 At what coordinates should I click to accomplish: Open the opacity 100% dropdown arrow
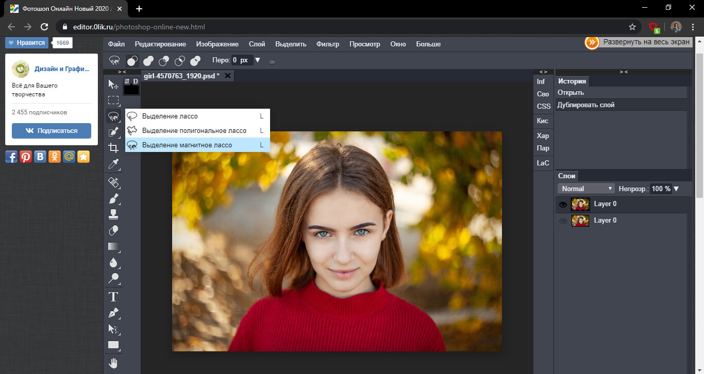[676, 189]
